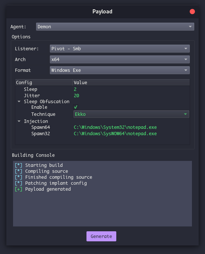Click the Config column header
This screenshot has height=254, width=205.
(x=44, y=83)
